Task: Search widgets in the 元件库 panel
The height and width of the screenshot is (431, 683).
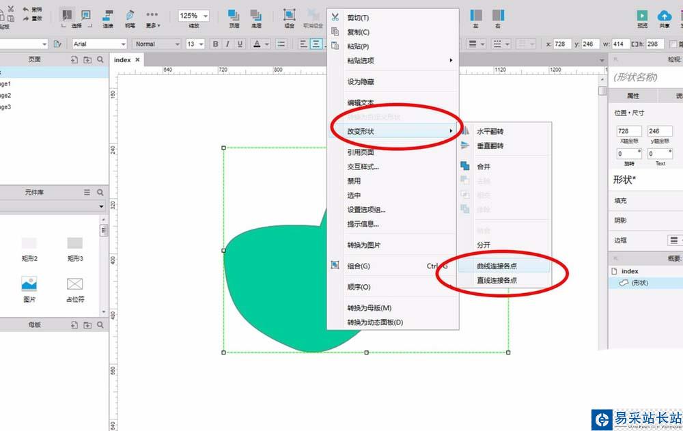Action: point(100,192)
